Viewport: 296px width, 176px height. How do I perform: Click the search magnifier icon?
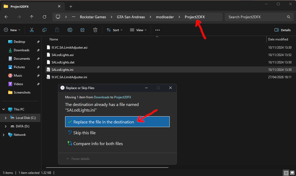(x=288, y=17)
